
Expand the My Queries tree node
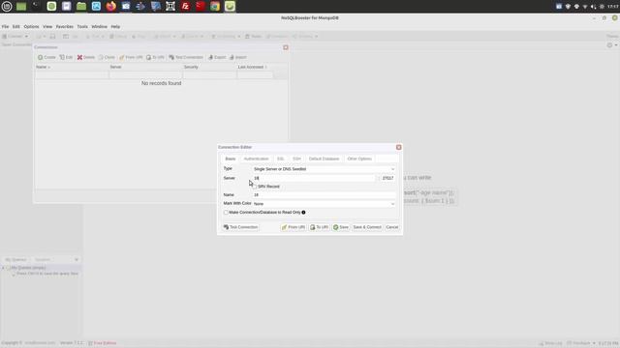tap(4, 268)
